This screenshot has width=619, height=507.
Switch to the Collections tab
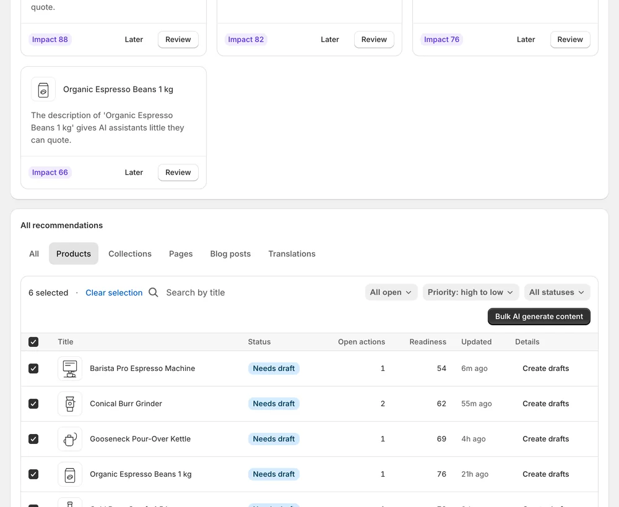tap(130, 254)
